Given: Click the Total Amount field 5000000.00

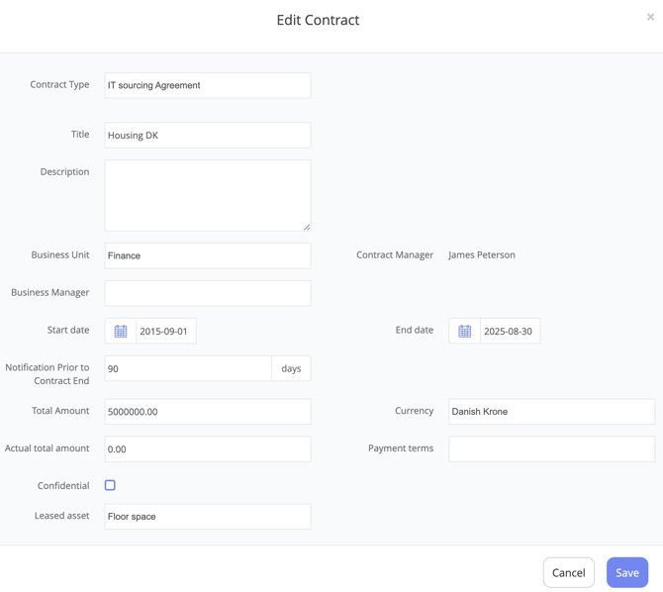Looking at the screenshot, I should click(x=208, y=411).
